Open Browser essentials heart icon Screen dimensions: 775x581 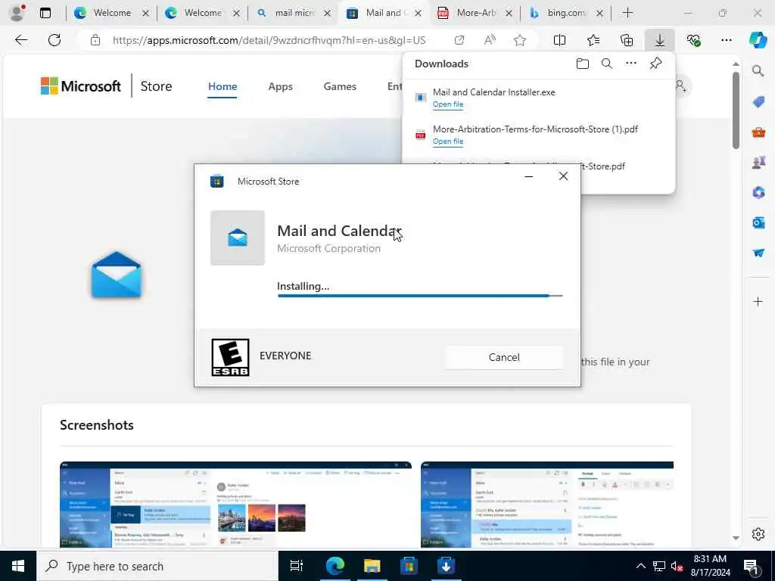coord(693,40)
